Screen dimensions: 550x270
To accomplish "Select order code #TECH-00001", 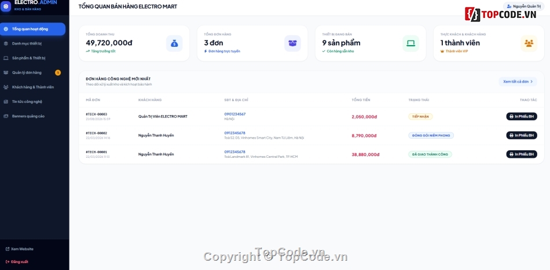I will coord(97,152).
